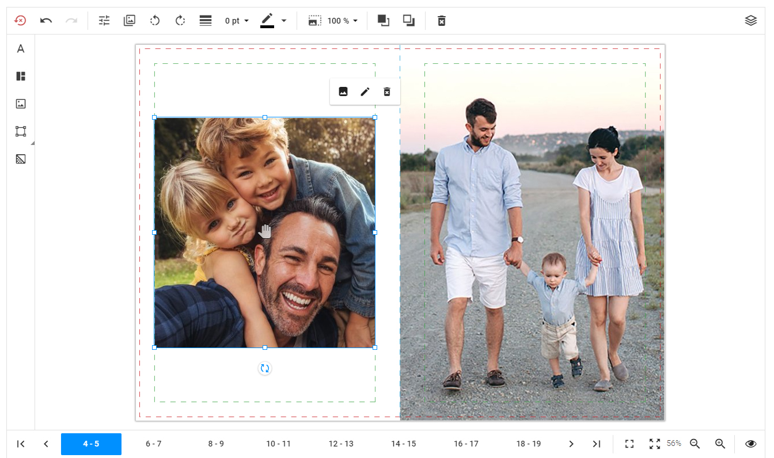Screen dimensions: 774x458
Task: Expand the border color dropdown arrow
Action: click(x=284, y=21)
